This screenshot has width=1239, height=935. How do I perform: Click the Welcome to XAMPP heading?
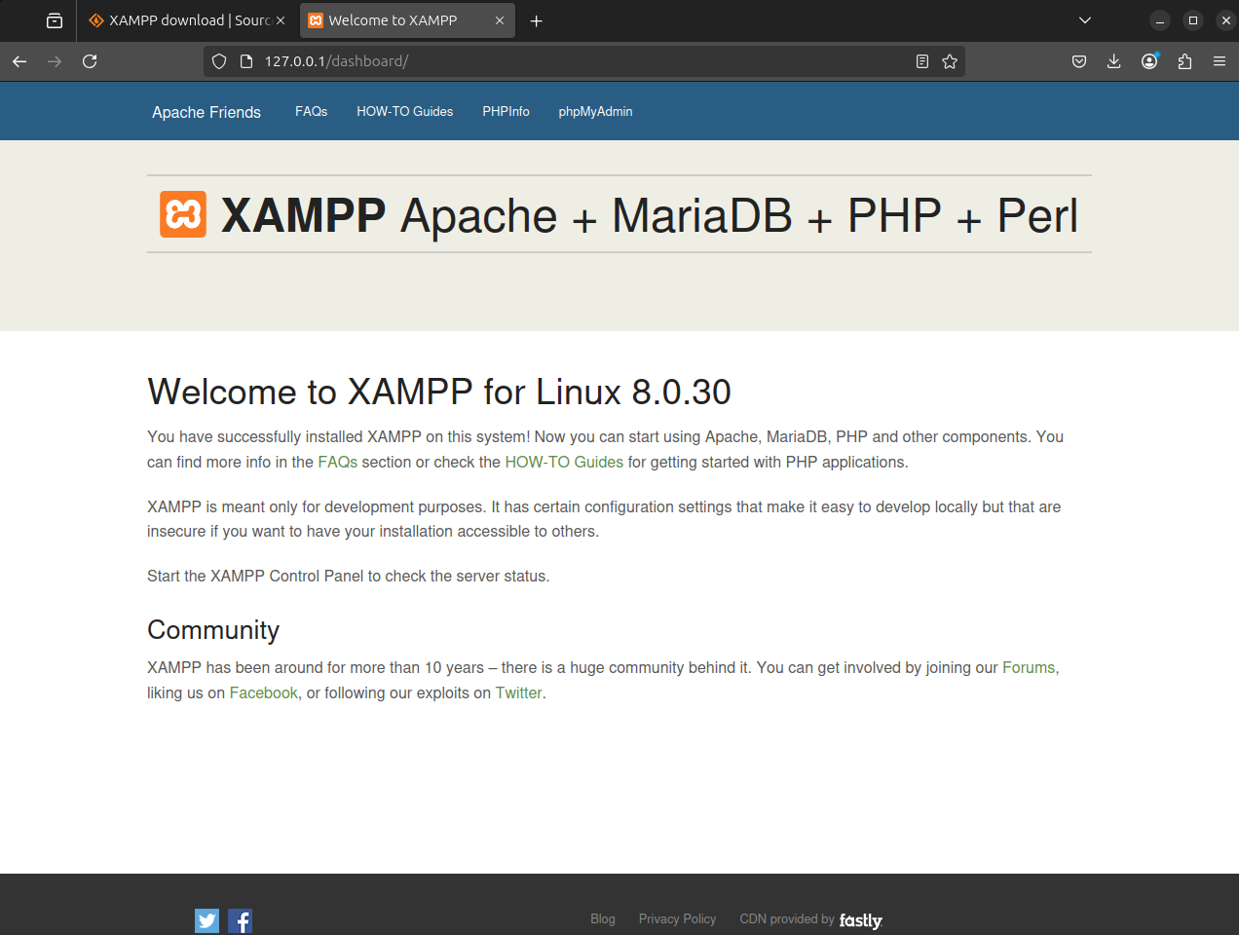439,392
